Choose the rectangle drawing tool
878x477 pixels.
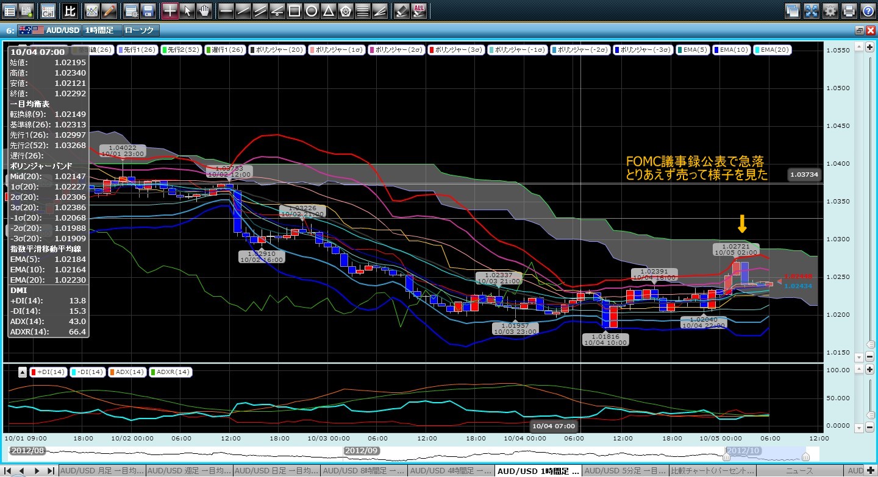point(294,10)
